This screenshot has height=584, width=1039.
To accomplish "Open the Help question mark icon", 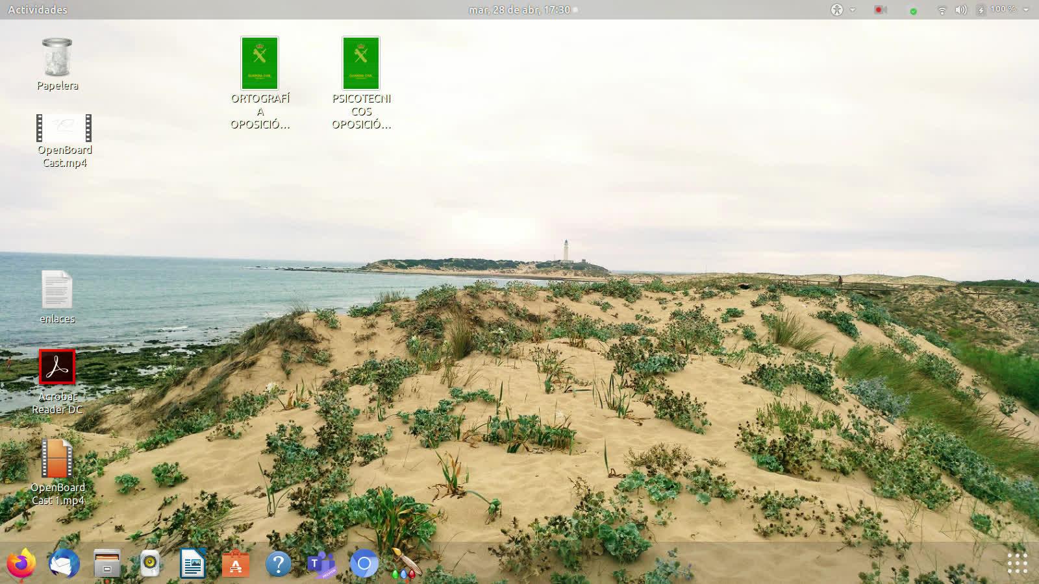I will click(x=279, y=563).
